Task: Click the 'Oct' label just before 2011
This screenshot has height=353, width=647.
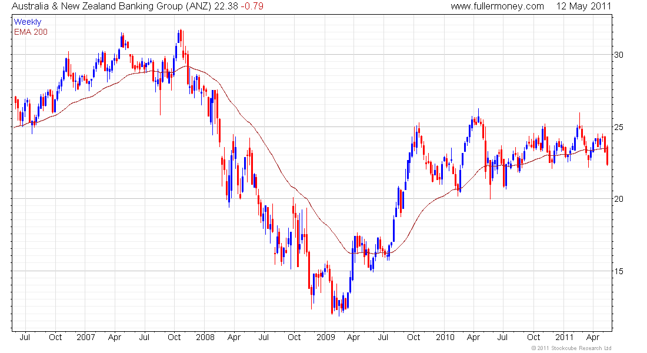Action: coord(533,337)
